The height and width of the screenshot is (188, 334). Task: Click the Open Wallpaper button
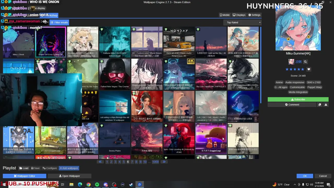[69, 176]
